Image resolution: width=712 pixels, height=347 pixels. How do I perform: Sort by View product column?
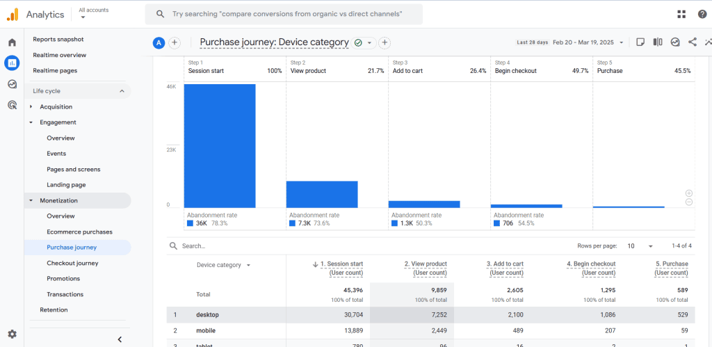[x=426, y=268]
